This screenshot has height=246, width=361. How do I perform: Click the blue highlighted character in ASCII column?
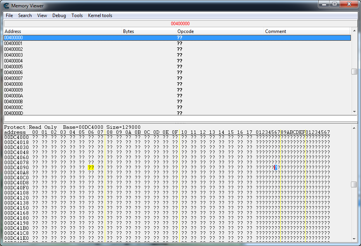click(x=275, y=167)
